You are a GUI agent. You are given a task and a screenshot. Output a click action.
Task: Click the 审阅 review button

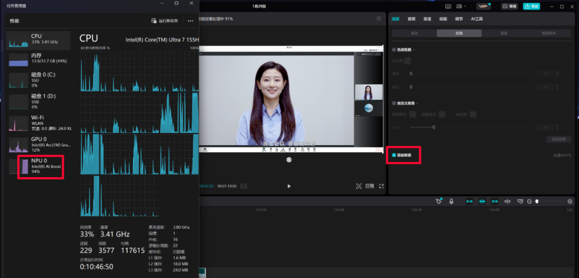pos(510,6)
